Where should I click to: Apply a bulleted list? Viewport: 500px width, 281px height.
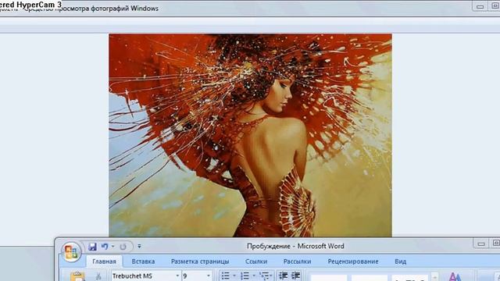click(x=226, y=276)
